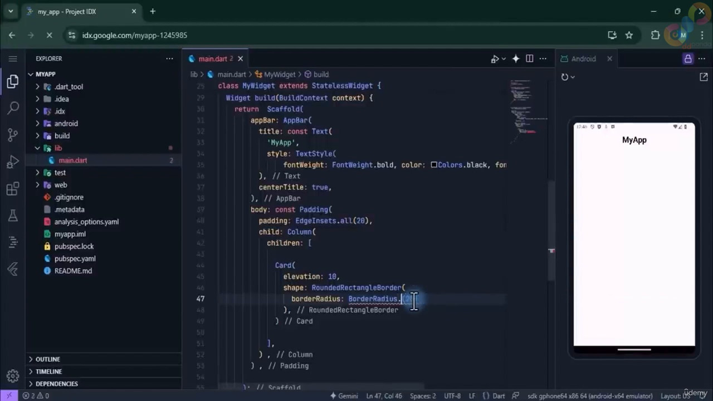Open the browser extensions puzzle icon
The image size is (713, 401).
click(x=655, y=35)
